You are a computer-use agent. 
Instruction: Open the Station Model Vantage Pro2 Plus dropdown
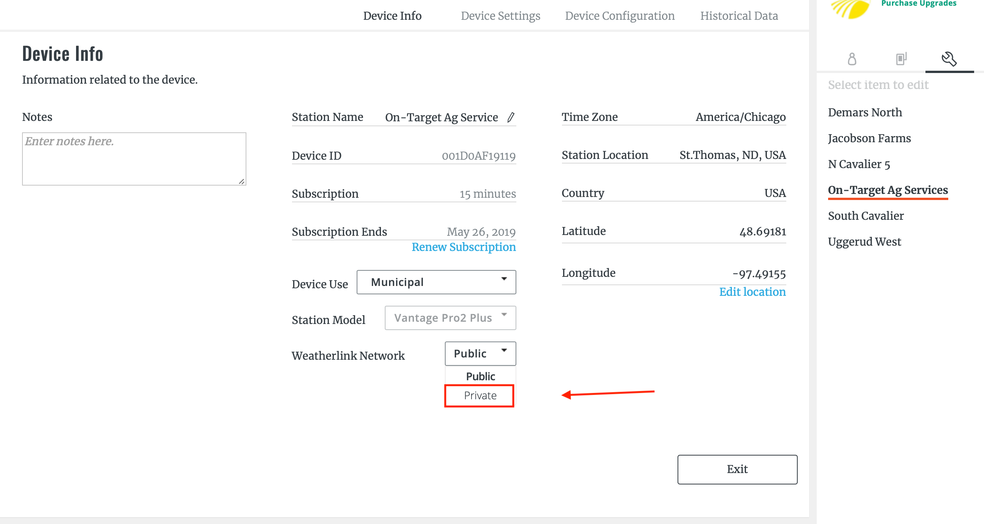pyautogui.click(x=450, y=318)
